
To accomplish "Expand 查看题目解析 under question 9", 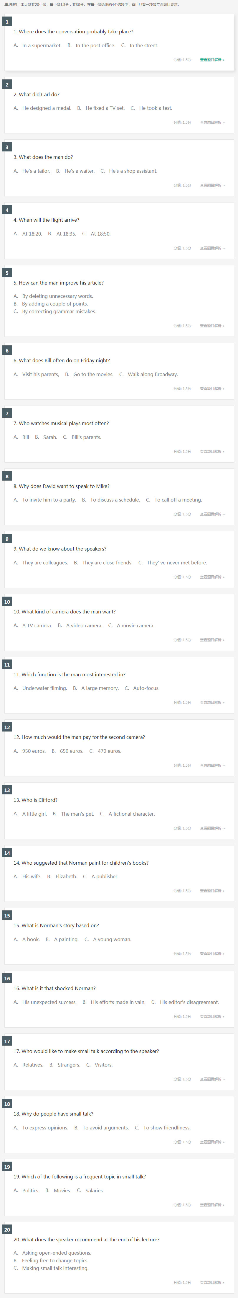I will coord(212,577).
